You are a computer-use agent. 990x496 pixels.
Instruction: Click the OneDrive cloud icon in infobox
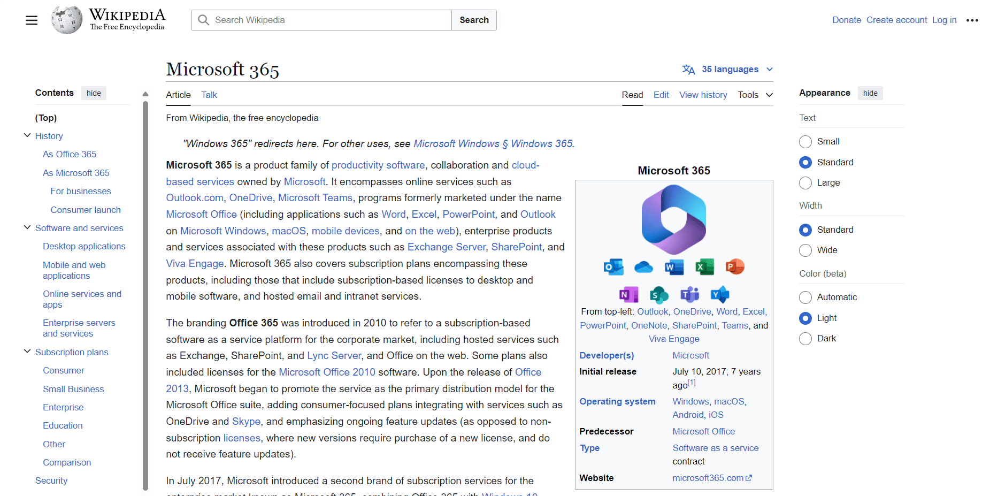(x=643, y=266)
